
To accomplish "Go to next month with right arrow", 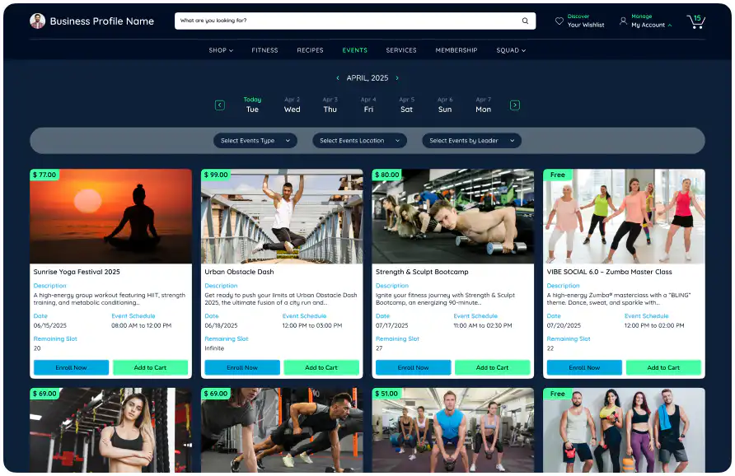I will [x=397, y=77].
